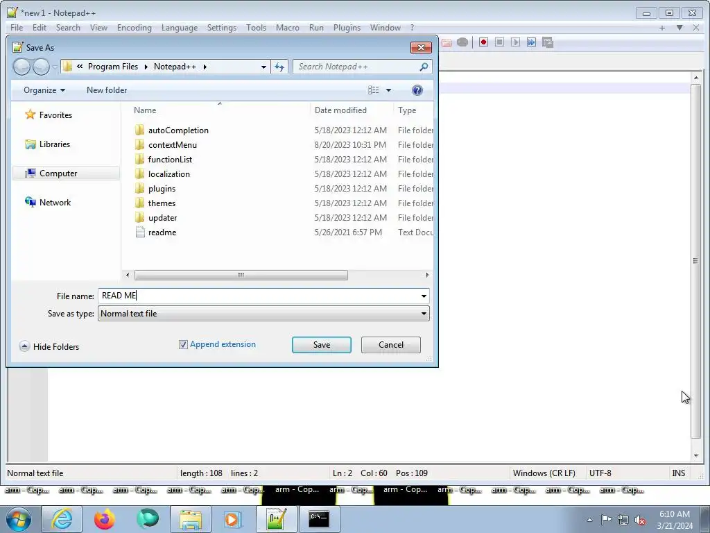Image resolution: width=710 pixels, height=533 pixels.
Task: Open the Save as type combo box
Action: [x=263, y=314]
